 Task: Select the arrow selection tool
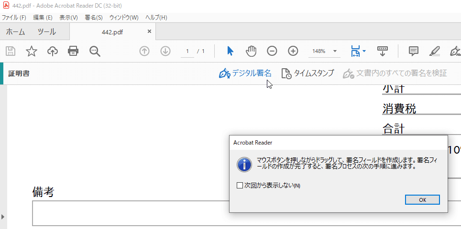230,51
